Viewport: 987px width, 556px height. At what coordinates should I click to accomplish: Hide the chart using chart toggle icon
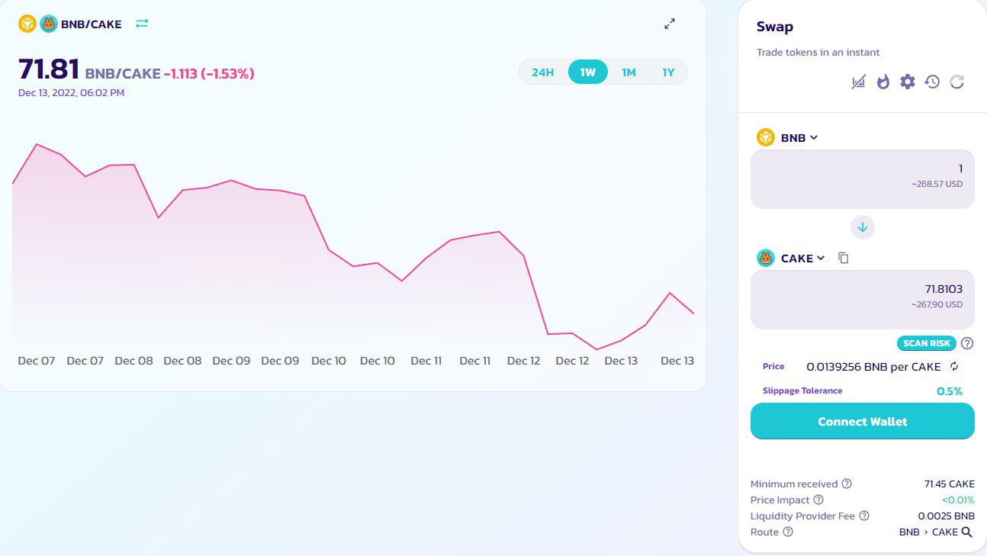[x=859, y=82]
